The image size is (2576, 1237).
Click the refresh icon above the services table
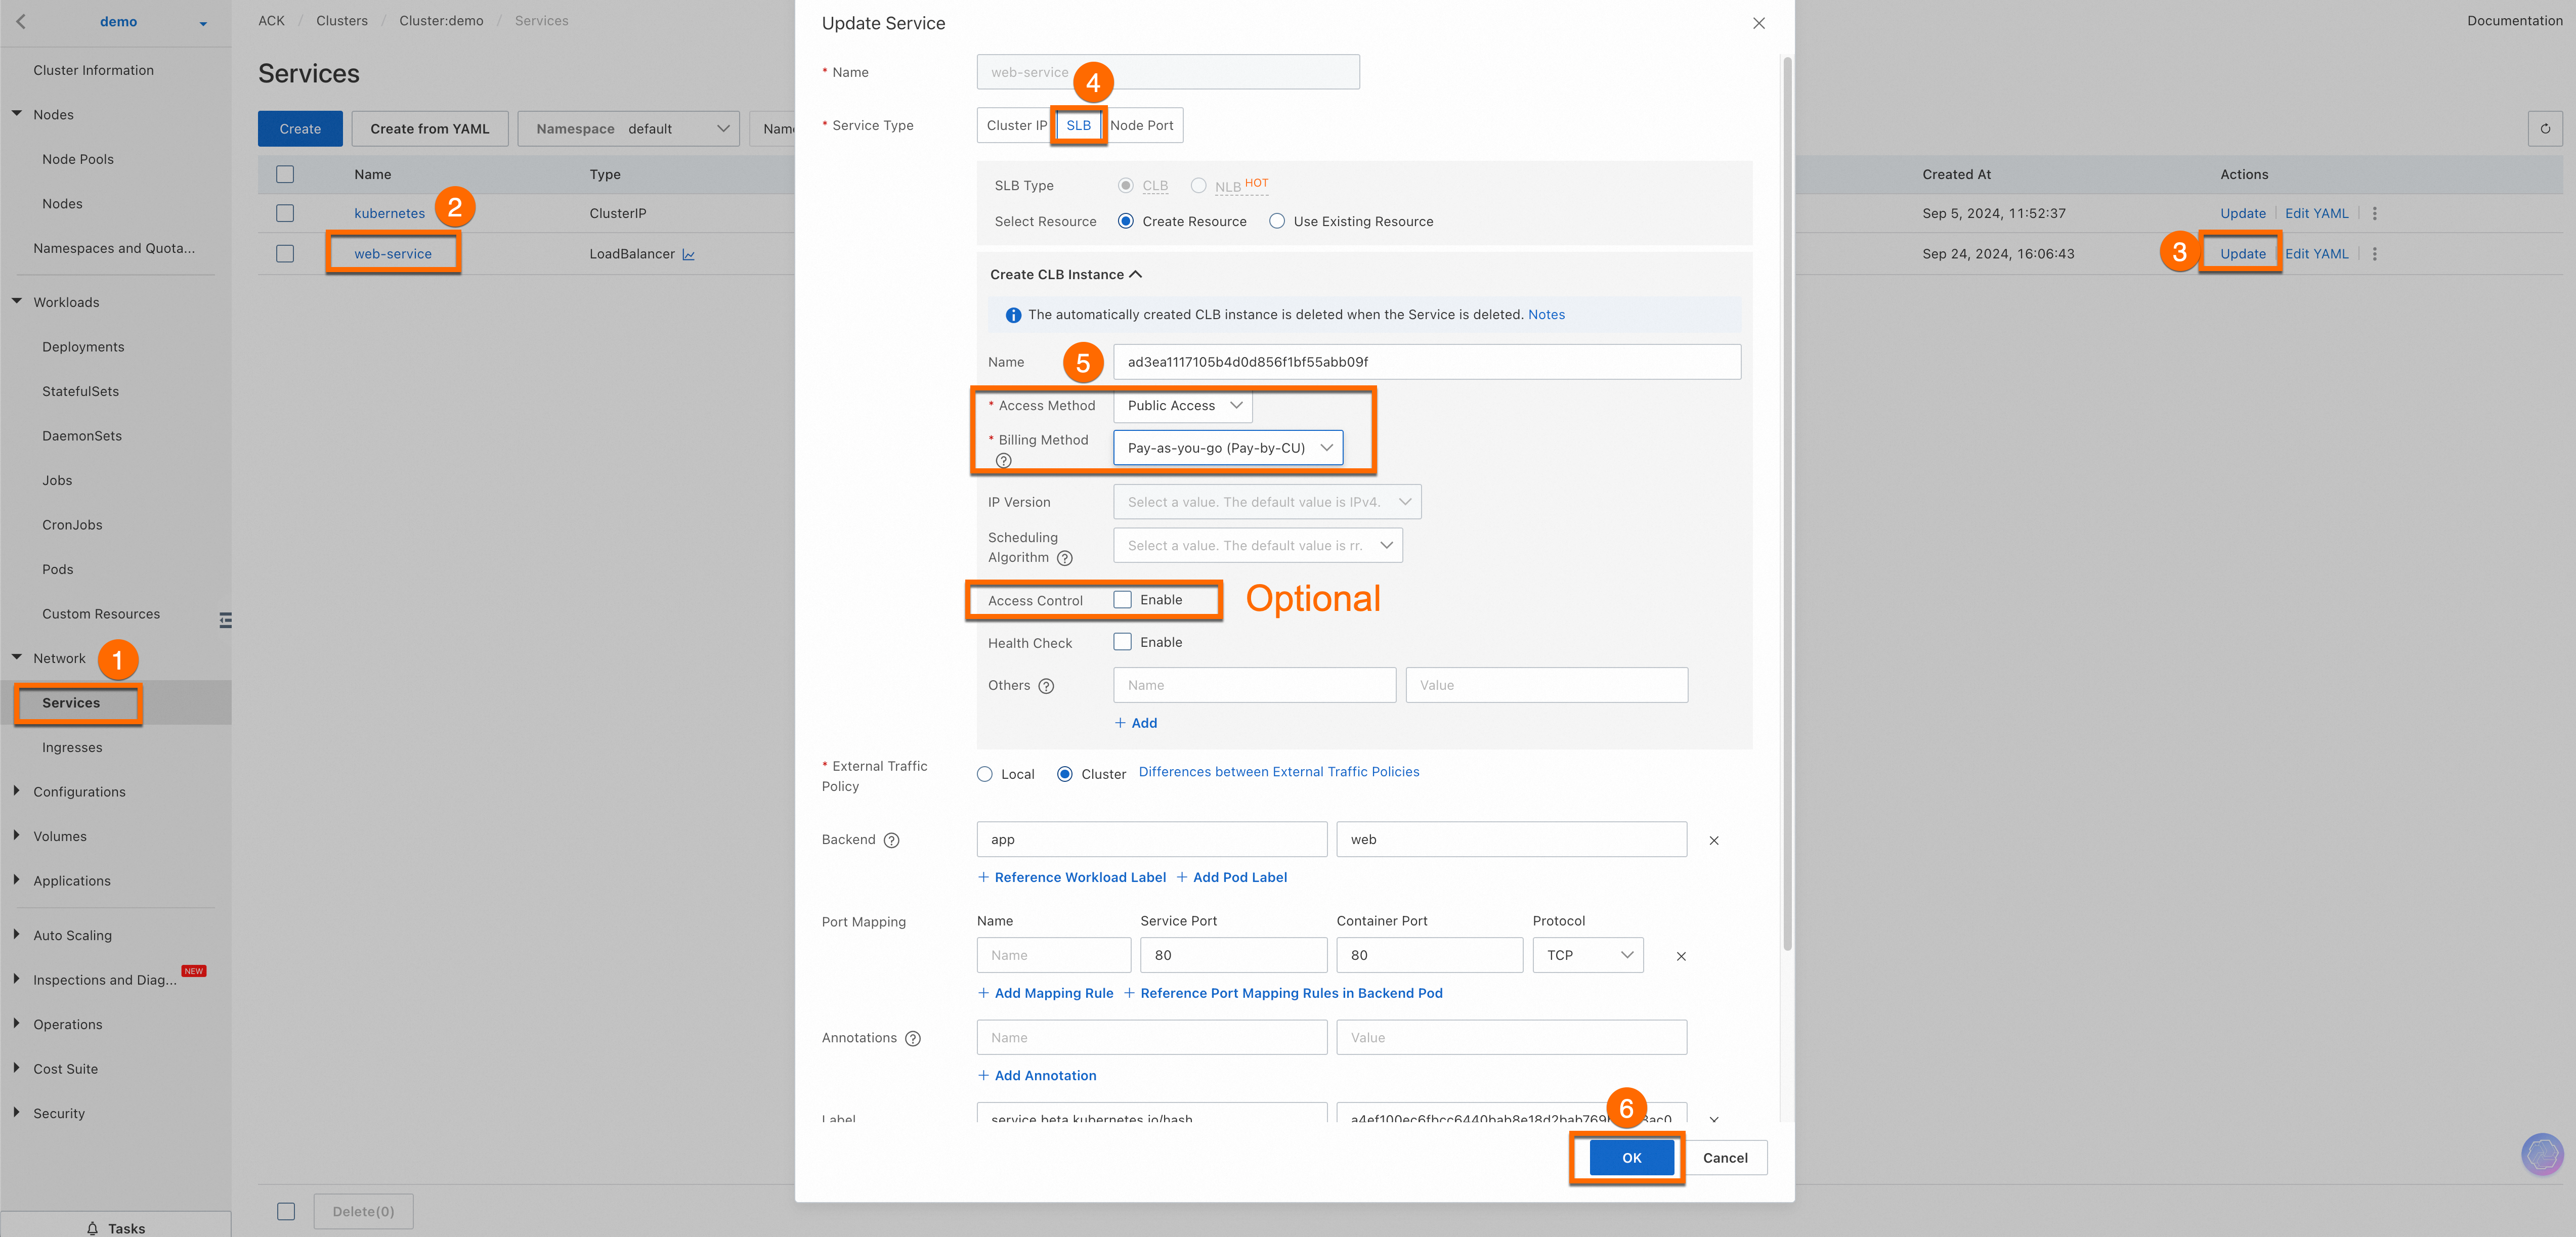click(x=2544, y=128)
